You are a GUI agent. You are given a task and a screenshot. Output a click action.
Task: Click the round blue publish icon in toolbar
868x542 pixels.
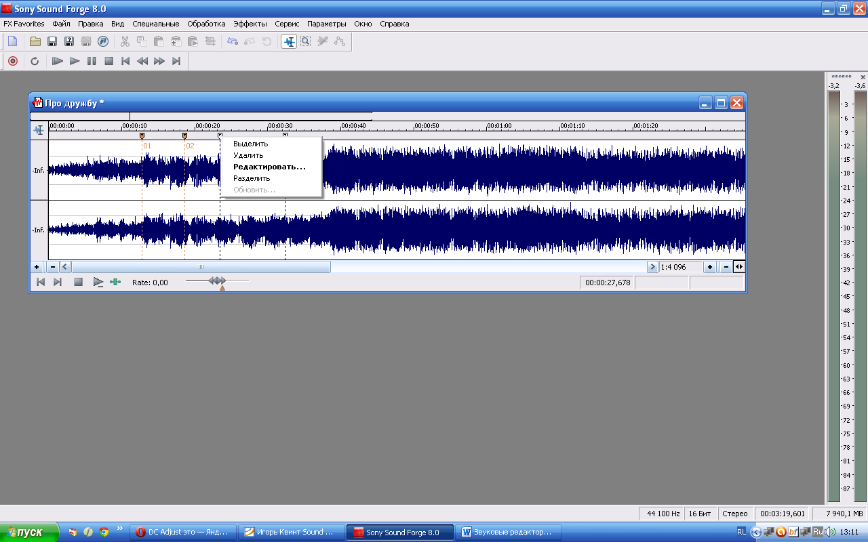(103, 41)
